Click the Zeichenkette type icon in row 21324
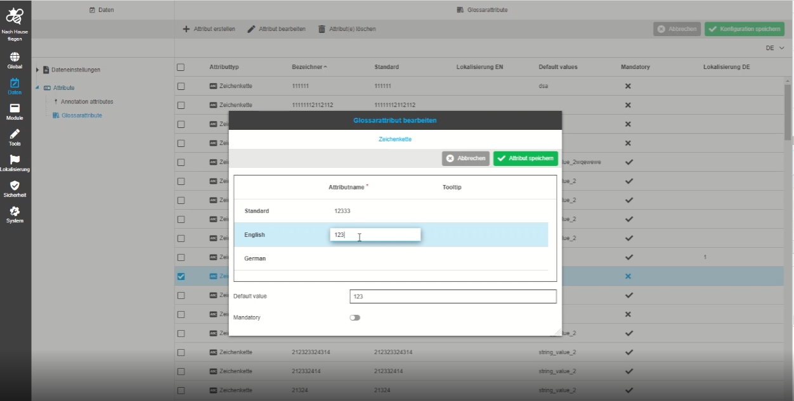 click(214, 390)
